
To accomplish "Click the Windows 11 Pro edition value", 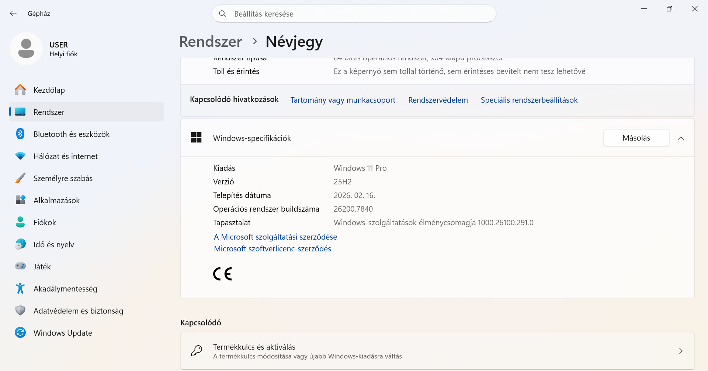I will (x=360, y=168).
